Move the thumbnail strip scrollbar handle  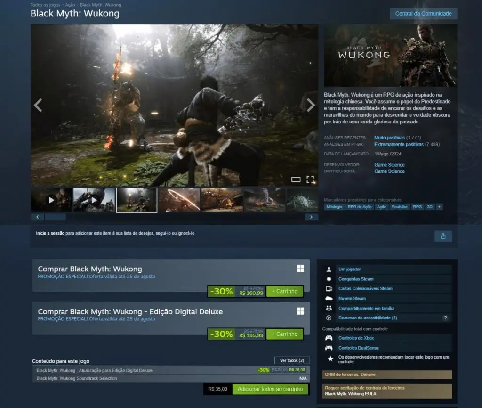(56, 217)
